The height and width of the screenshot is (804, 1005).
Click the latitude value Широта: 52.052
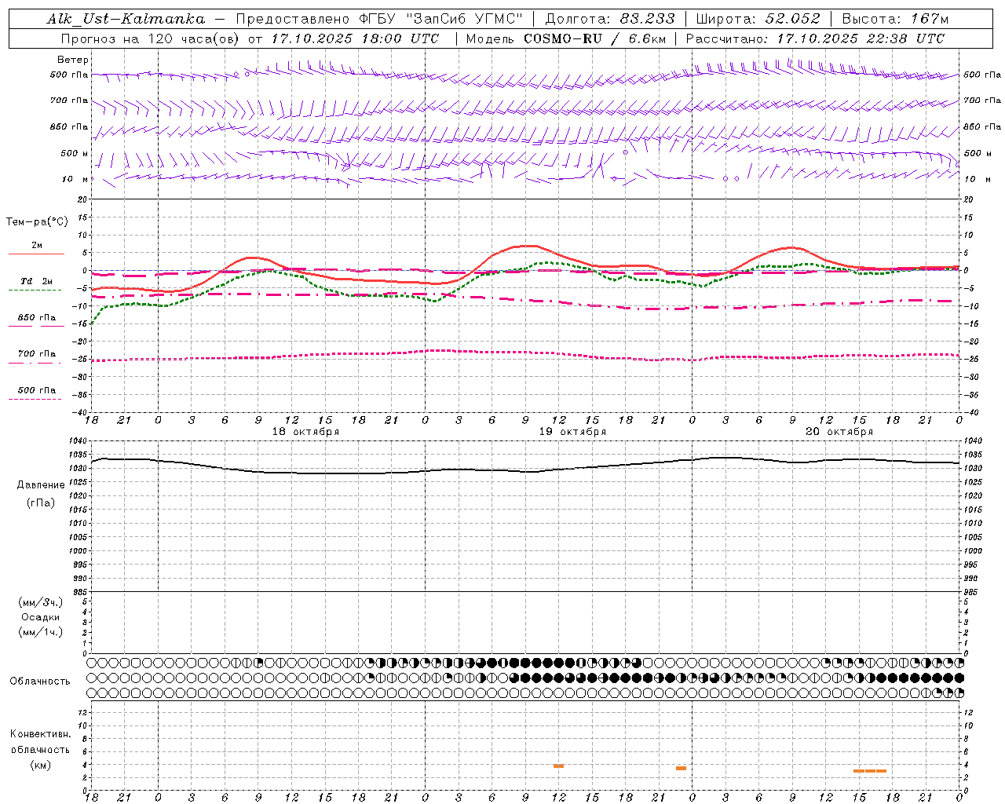point(758,19)
